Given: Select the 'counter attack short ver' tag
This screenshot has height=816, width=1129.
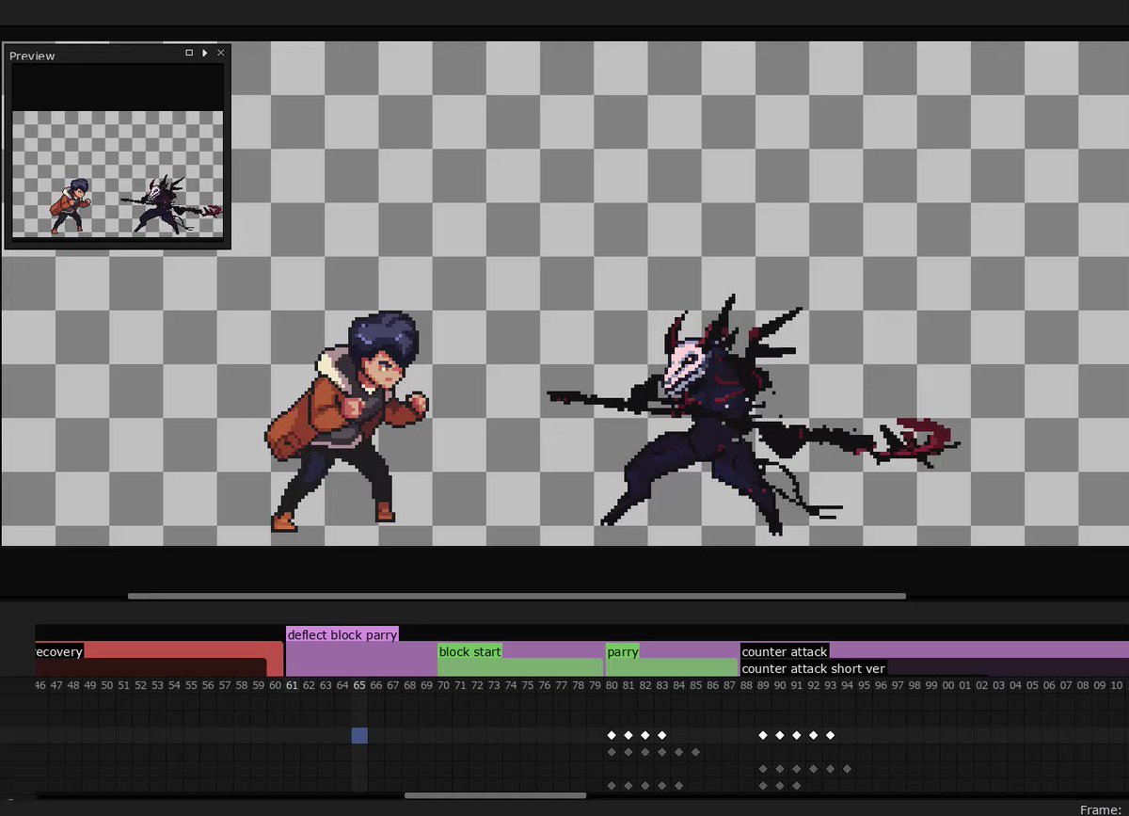Looking at the screenshot, I should 814,668.
